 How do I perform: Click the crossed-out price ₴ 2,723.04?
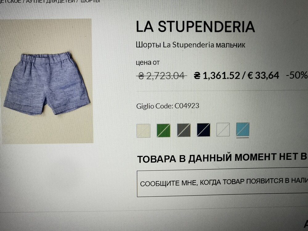tap(161, 76)
